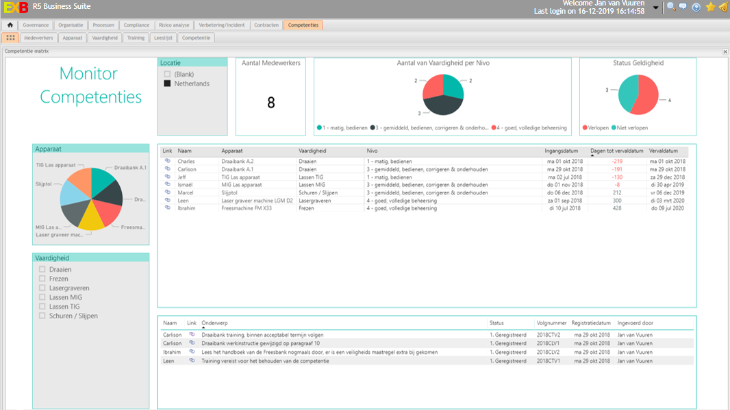The width and height of the screenshot is (730, 410).
Task: Sort by the Dagen tot vervaldatum column
Action: [616, 151]
